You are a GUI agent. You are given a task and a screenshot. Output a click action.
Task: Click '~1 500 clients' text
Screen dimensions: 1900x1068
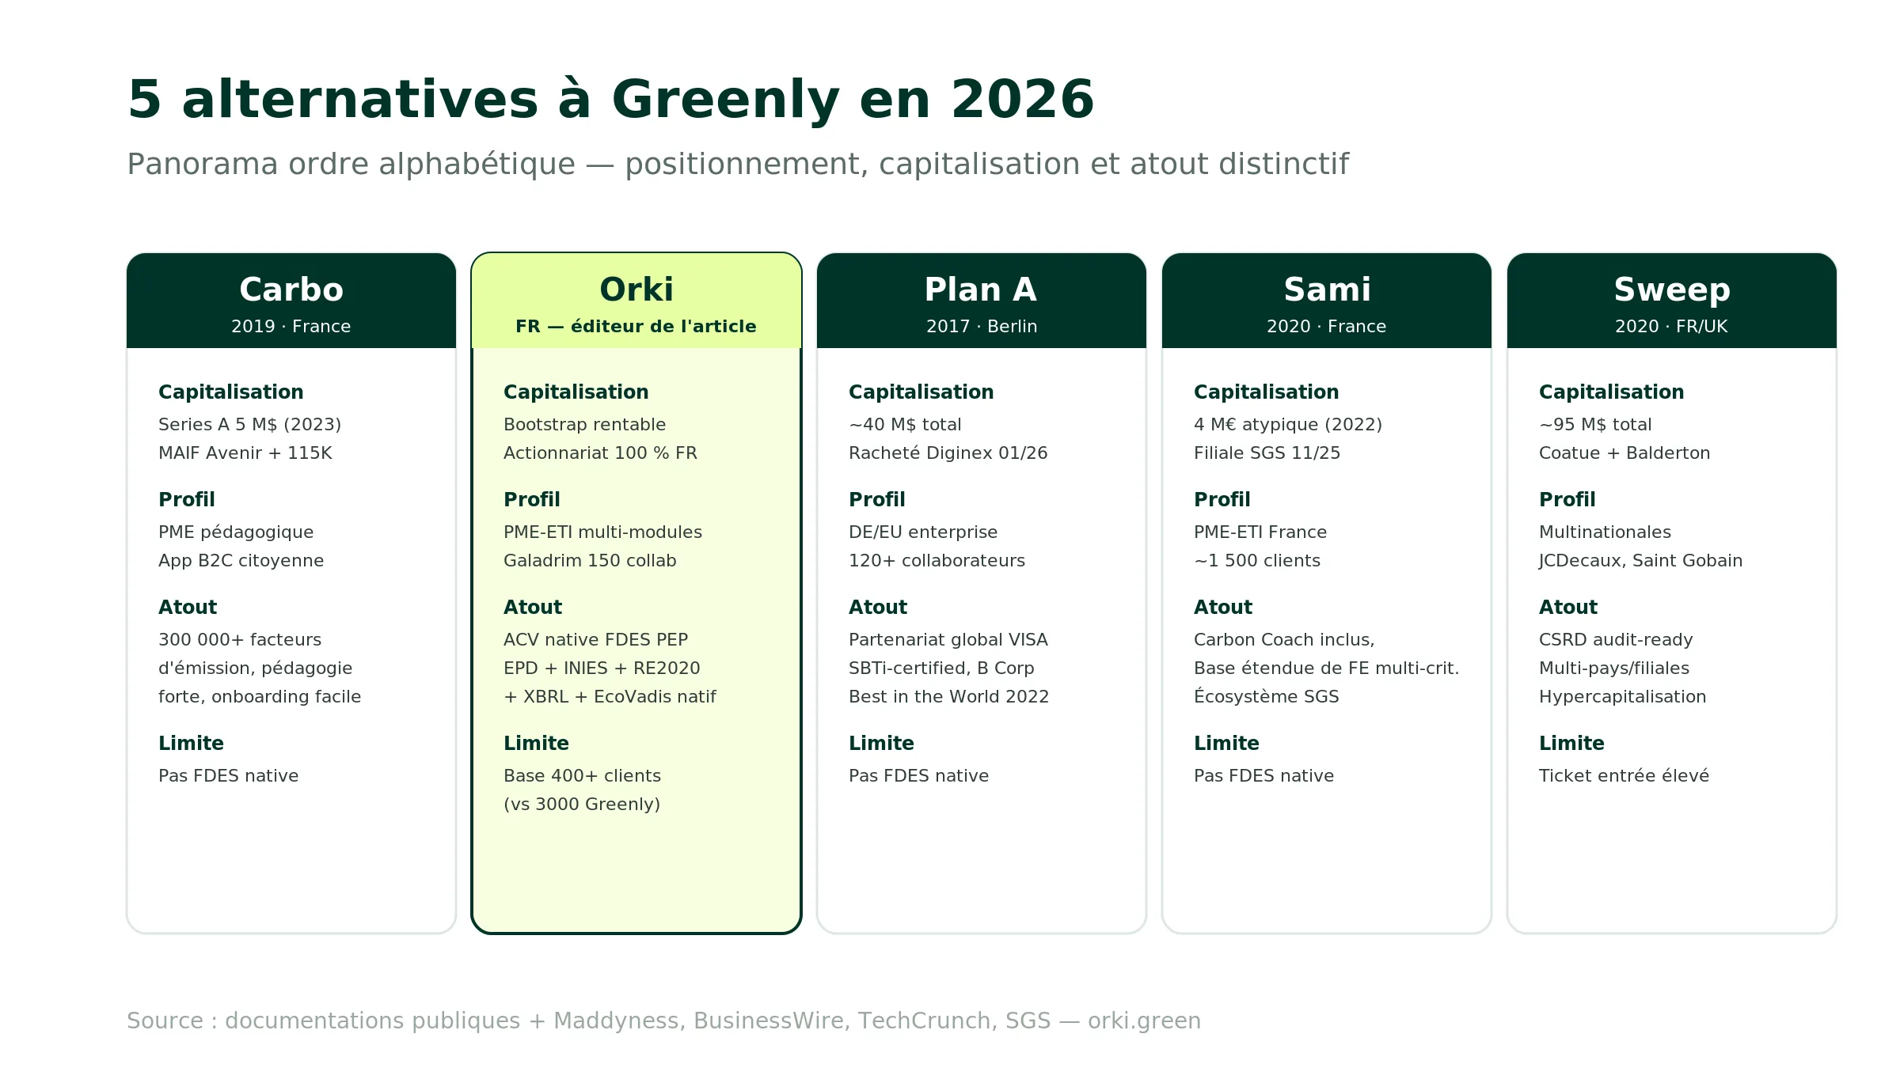[1257, 561]
